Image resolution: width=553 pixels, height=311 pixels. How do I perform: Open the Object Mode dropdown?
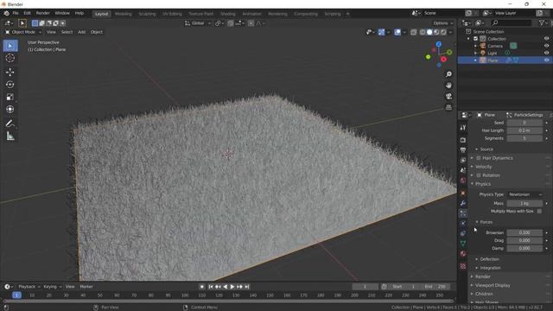point(23,32)
